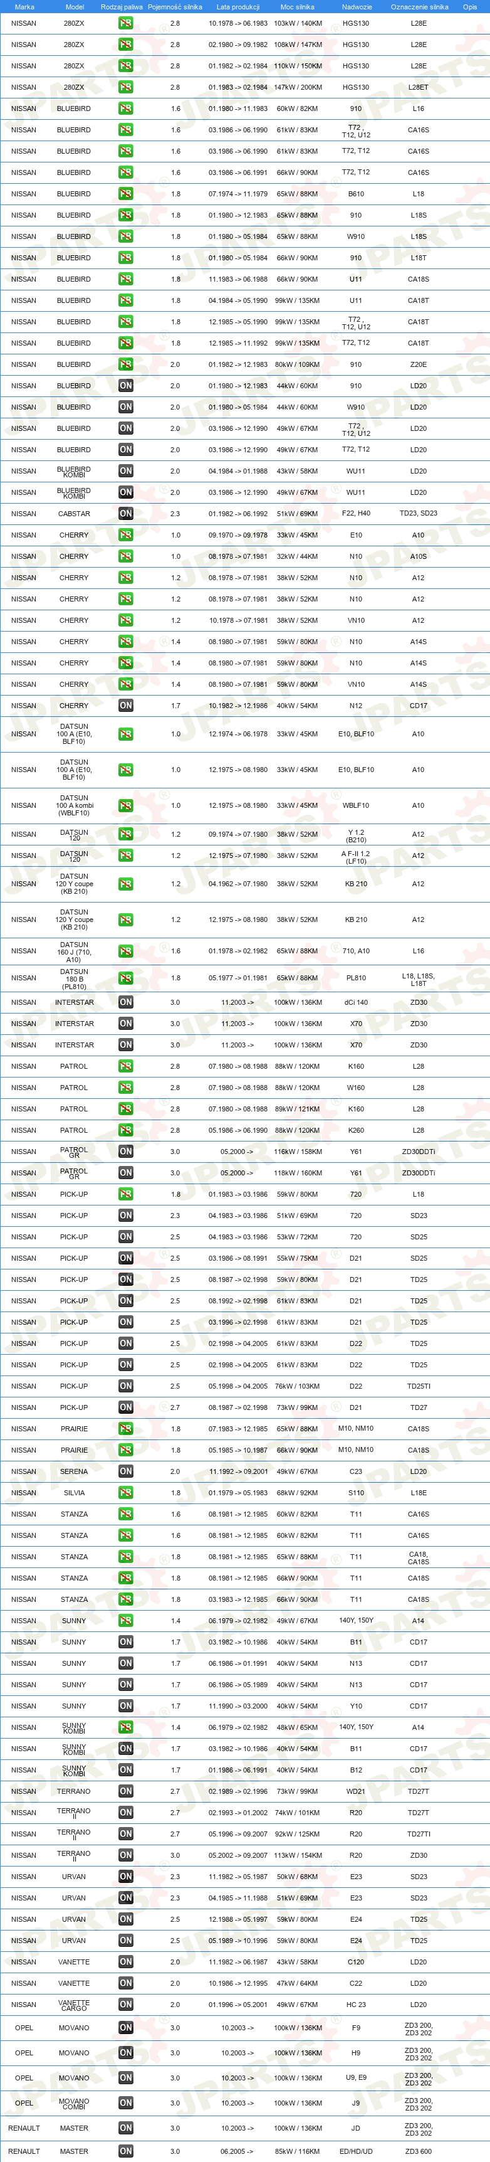
Task: Click diesel ON icon in Vanette C22 row
Action: [125, 1983]
